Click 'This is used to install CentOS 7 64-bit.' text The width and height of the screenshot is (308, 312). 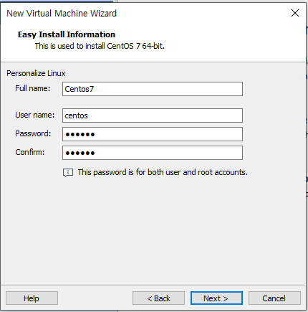click(x=100, y=46)
